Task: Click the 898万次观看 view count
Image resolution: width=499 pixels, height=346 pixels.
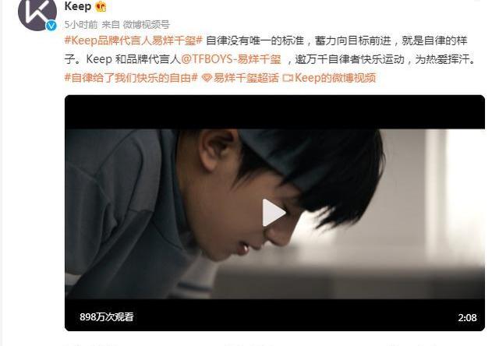Action: [x=107, y=316]
